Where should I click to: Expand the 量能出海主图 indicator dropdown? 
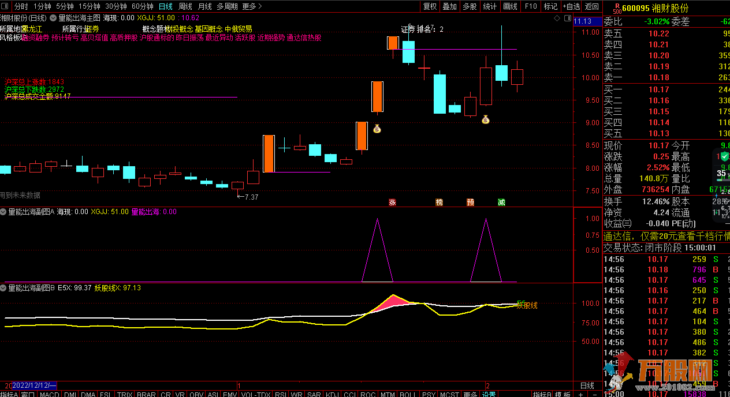[53, 18]
